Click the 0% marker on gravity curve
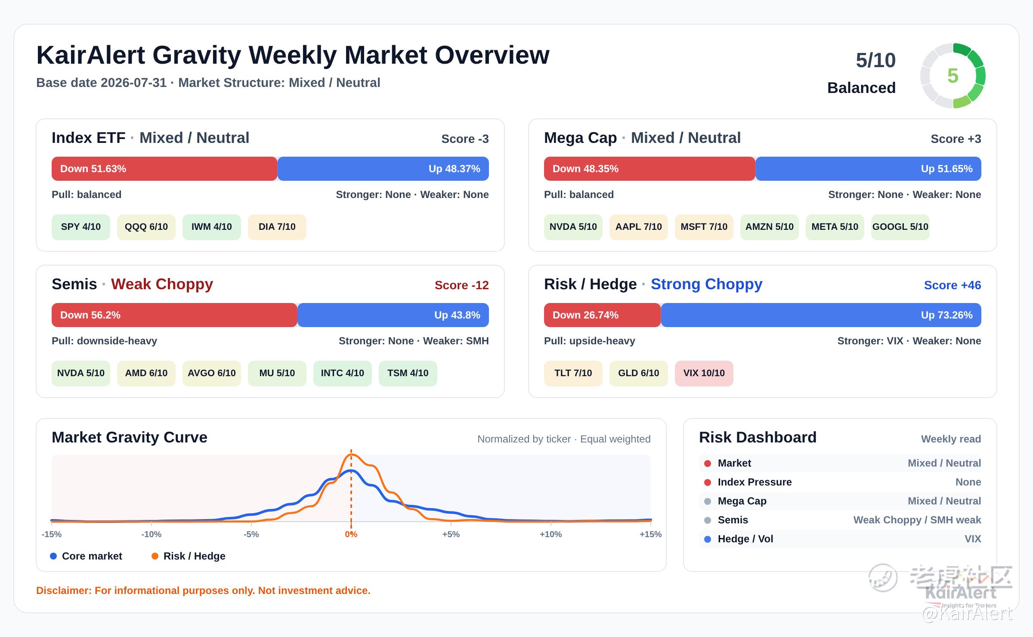This screenshot has width=1033, height=637. point(351,534)
